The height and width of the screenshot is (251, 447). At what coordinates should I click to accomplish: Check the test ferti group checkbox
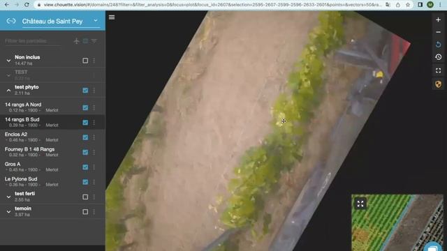point(85,197)
